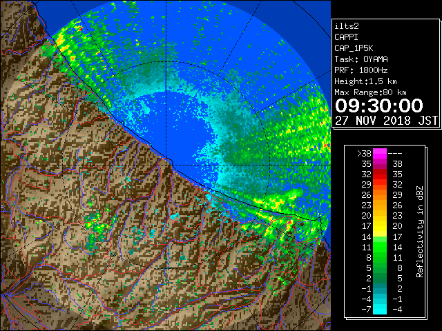Select the date text 27 NOV 2018 JST
Screen dimensions: 442x331
pos(386,121)
